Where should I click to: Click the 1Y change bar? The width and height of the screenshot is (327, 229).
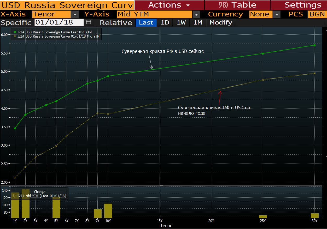tap(15, 205)
